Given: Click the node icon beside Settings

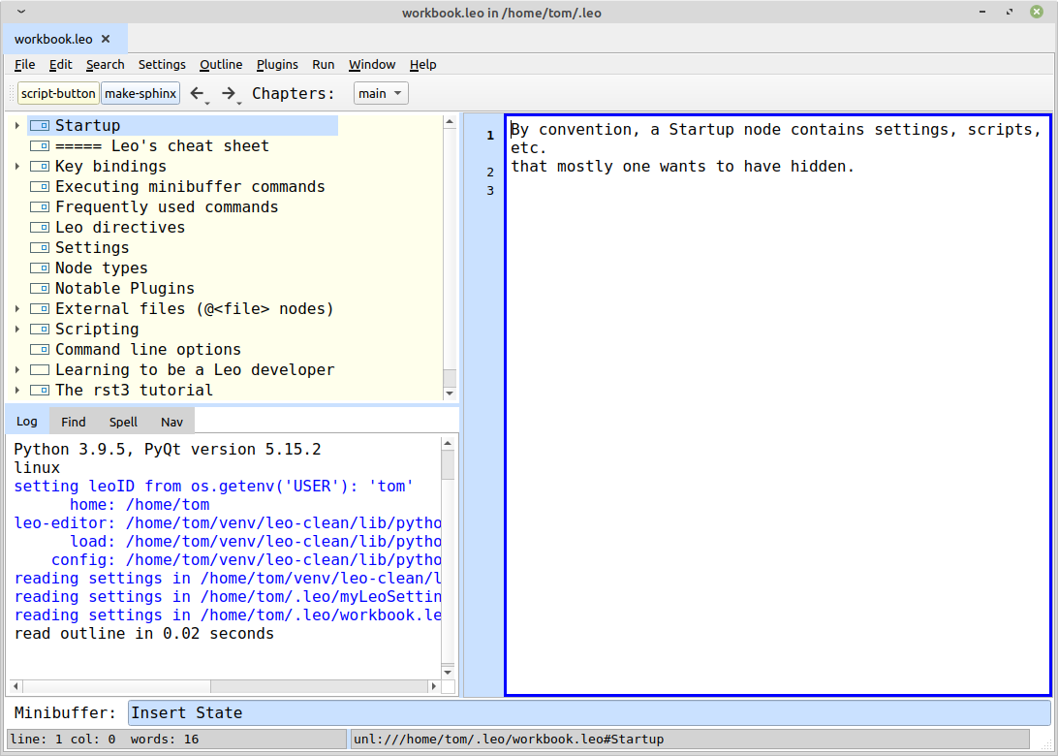Looking at the screenshot, I should click(39, 248).
